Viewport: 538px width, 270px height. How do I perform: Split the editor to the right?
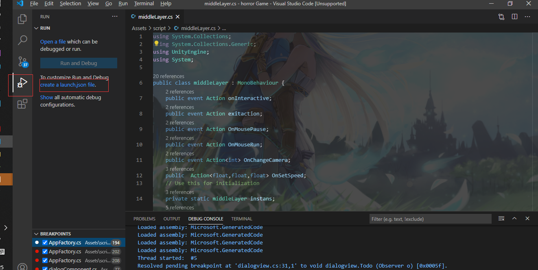click(514, 17)
